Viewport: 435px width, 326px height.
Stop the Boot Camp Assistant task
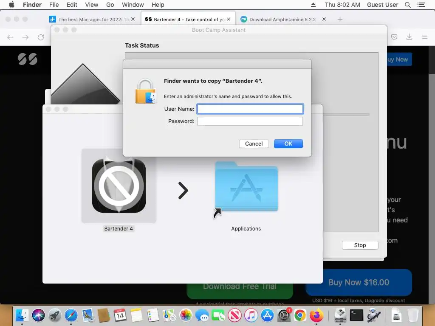(360, 245)
